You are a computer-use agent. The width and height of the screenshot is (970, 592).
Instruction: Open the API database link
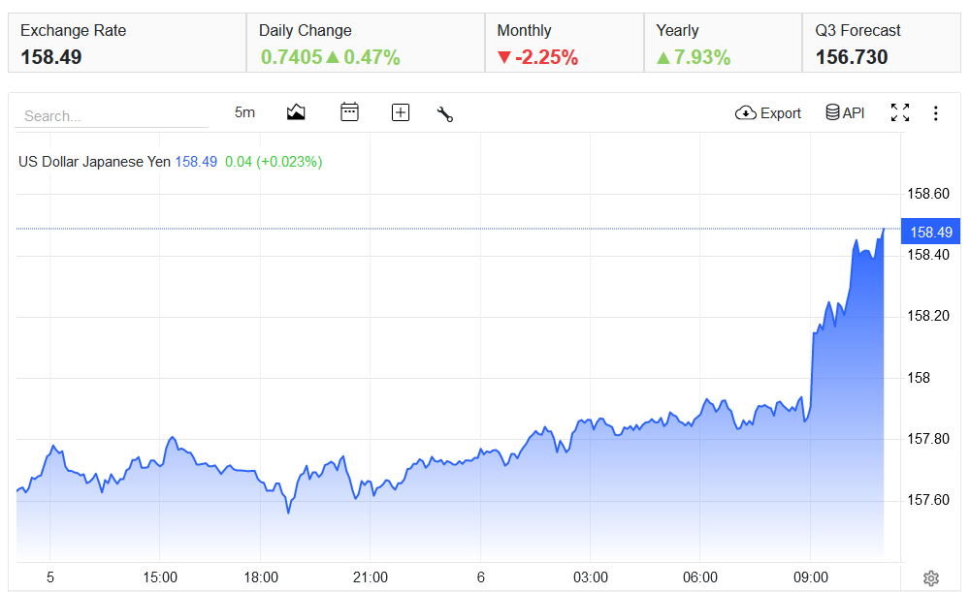coord(845,112)
